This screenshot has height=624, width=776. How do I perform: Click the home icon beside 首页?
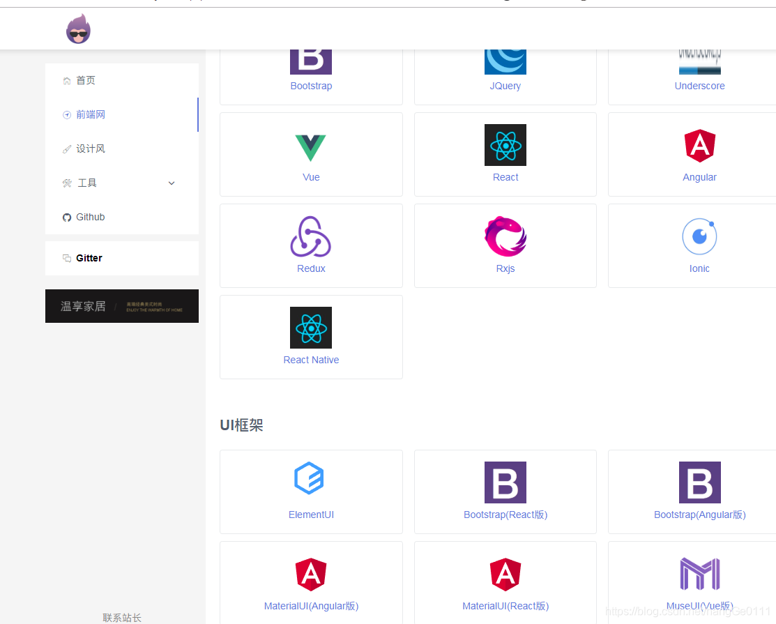pos(67,81)
